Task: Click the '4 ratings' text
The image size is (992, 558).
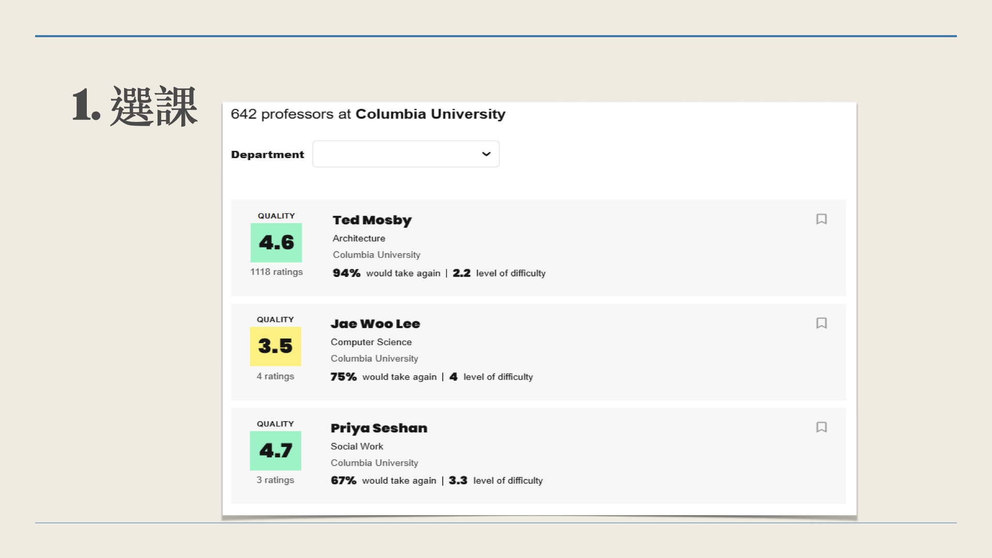Action: tap(275, 376)
